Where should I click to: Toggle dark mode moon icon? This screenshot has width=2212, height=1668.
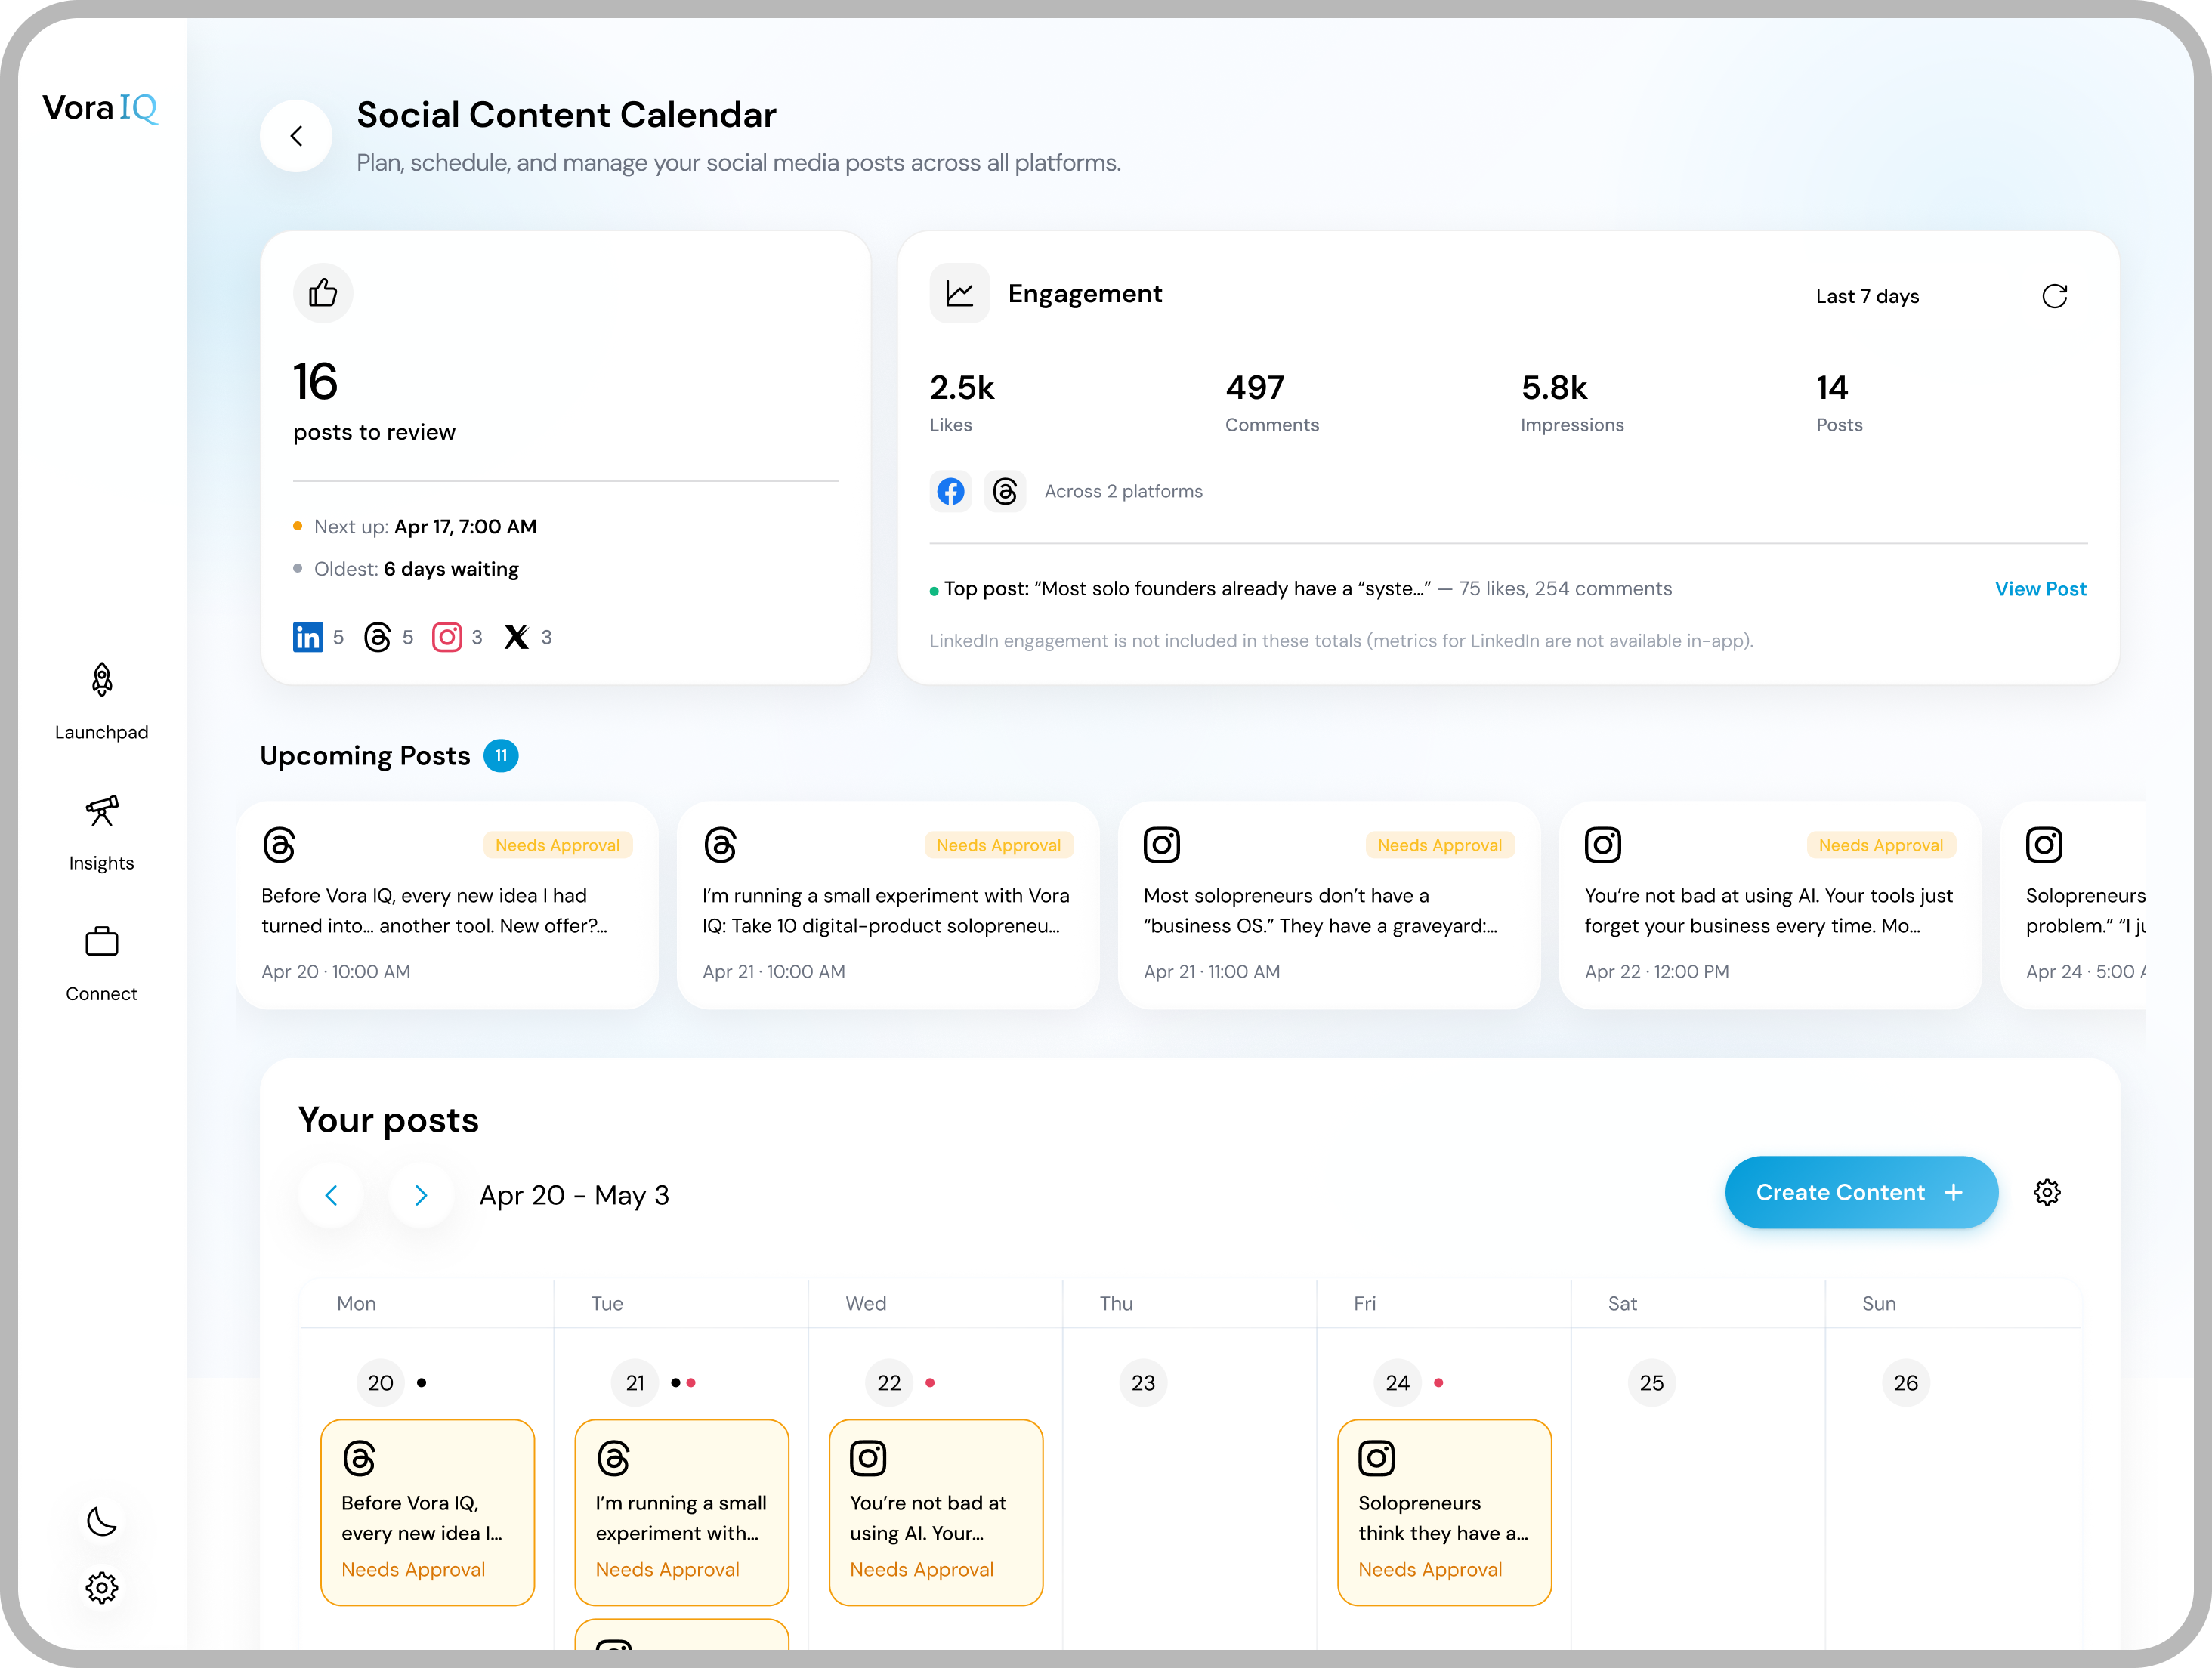point(101,1521)
